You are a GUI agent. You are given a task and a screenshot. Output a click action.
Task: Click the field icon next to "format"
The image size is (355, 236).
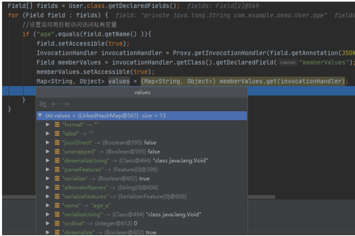click(x=57, y=125)
